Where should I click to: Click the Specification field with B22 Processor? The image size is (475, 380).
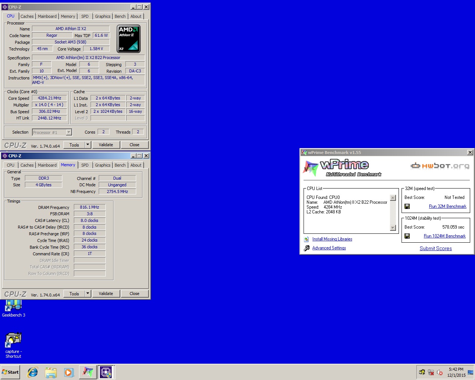point(88,58)
